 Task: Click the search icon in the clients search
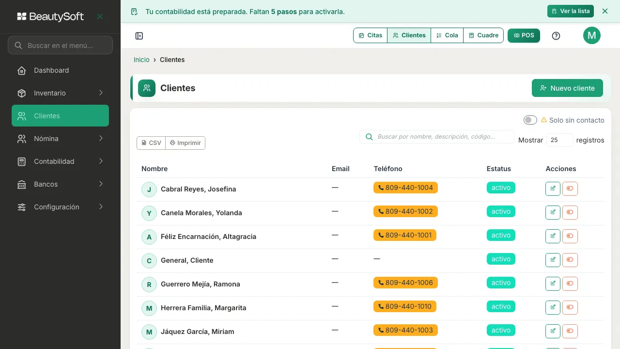369,137
